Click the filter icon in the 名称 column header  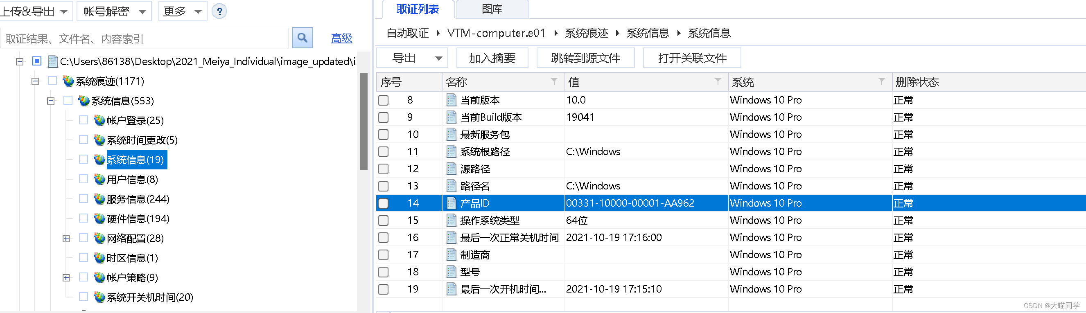(x=554, y=81)
